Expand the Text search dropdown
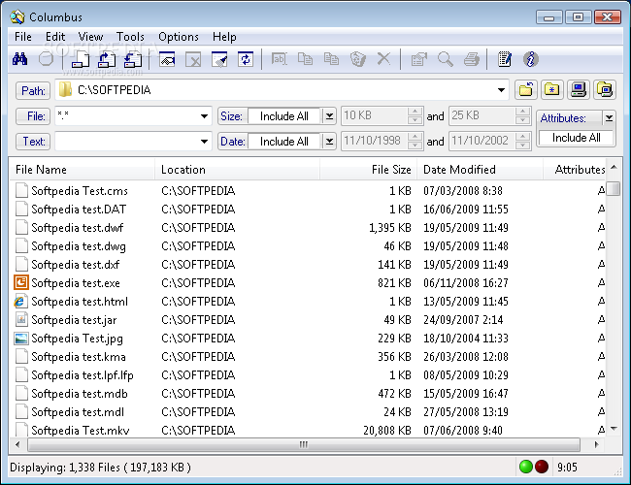The width and height of the screenshot is (631, 485). click(x=205, y=142)
